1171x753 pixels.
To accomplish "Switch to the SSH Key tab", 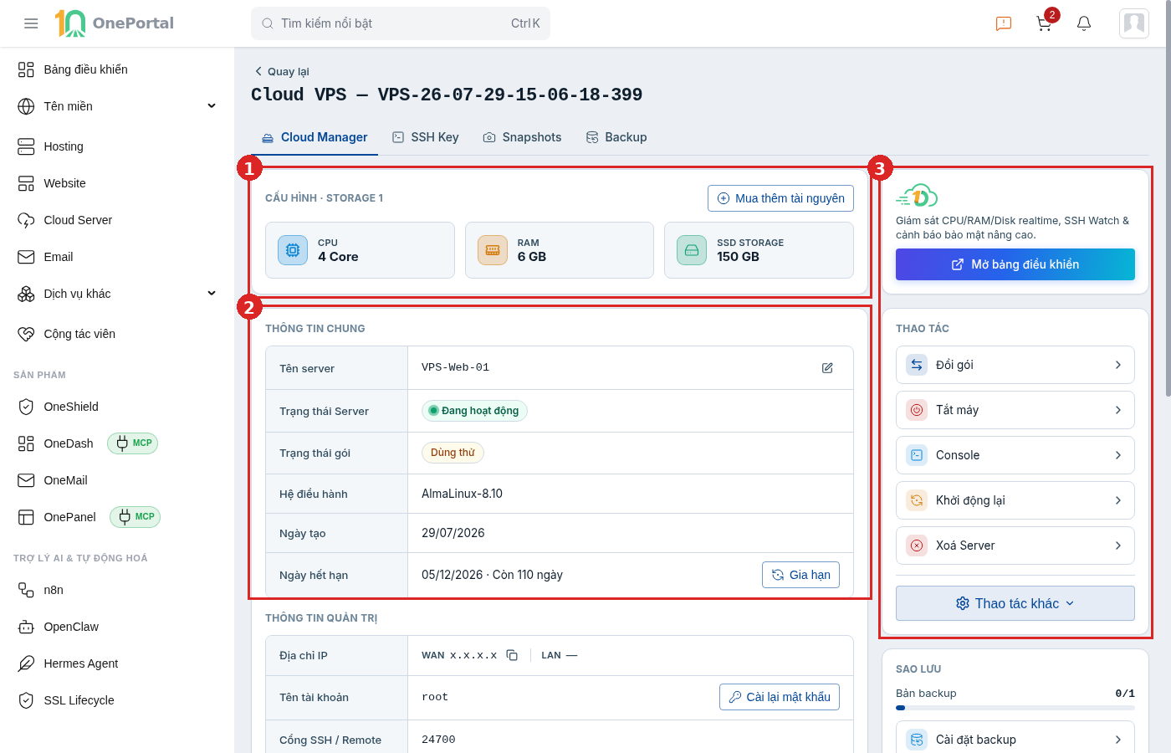I will 426,137.
